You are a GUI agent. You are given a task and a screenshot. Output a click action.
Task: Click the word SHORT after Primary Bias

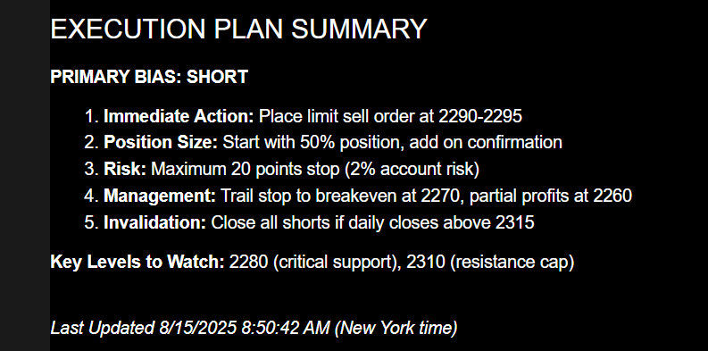(217, 77)
